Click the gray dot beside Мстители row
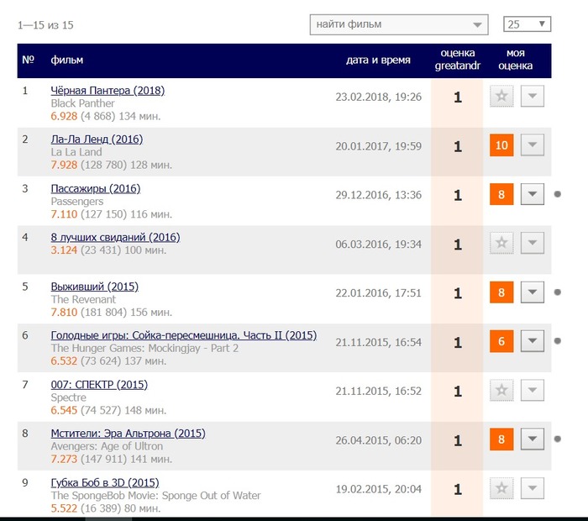588x521 pixels. (557, 439)
